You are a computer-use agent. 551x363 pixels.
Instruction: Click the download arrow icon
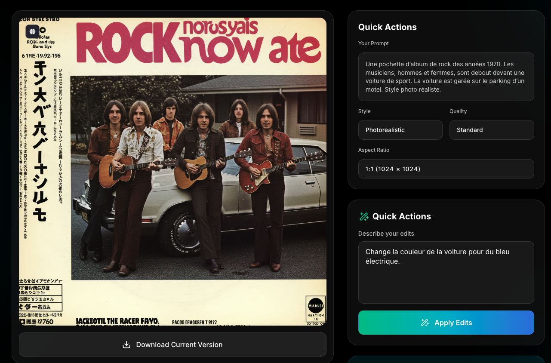(x=126, y=345)
